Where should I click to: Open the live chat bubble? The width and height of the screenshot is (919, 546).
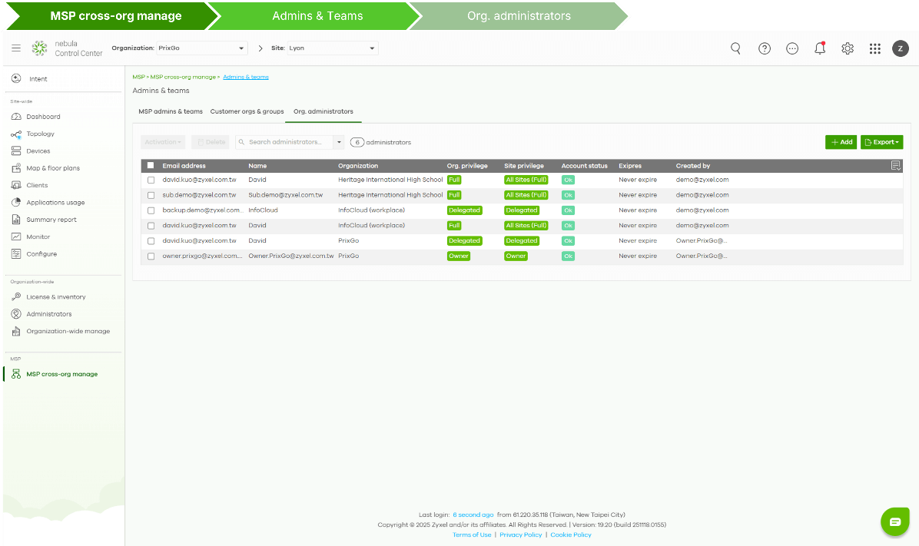(x=894, y=521)
